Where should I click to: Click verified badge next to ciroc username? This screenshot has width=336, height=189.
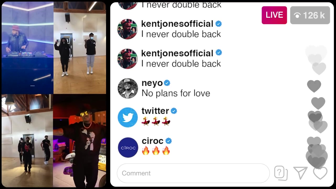click(x=169, y=141)
